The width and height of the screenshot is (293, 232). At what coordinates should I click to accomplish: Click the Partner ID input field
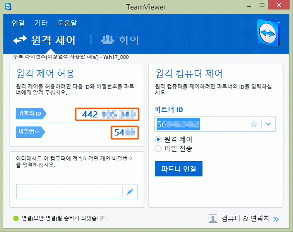tap(200, 124)
